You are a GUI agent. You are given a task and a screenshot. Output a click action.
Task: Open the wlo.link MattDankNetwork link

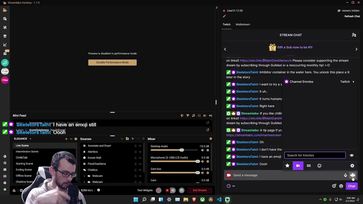pyautogui.click(x=266, y=60)
